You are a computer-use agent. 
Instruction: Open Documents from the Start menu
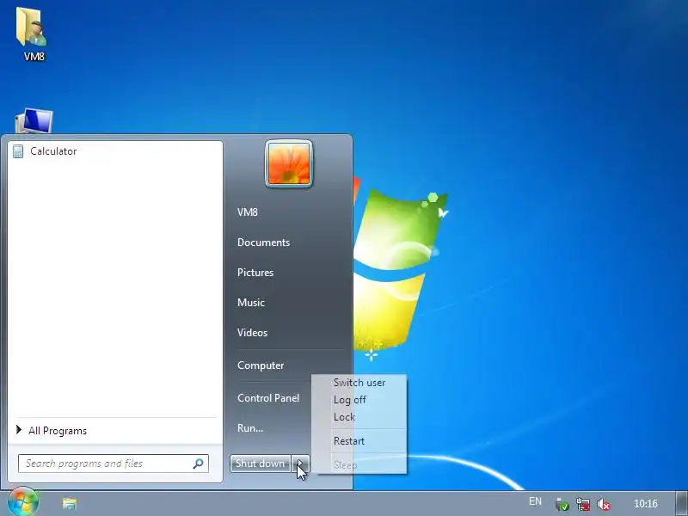coord(264,243)
